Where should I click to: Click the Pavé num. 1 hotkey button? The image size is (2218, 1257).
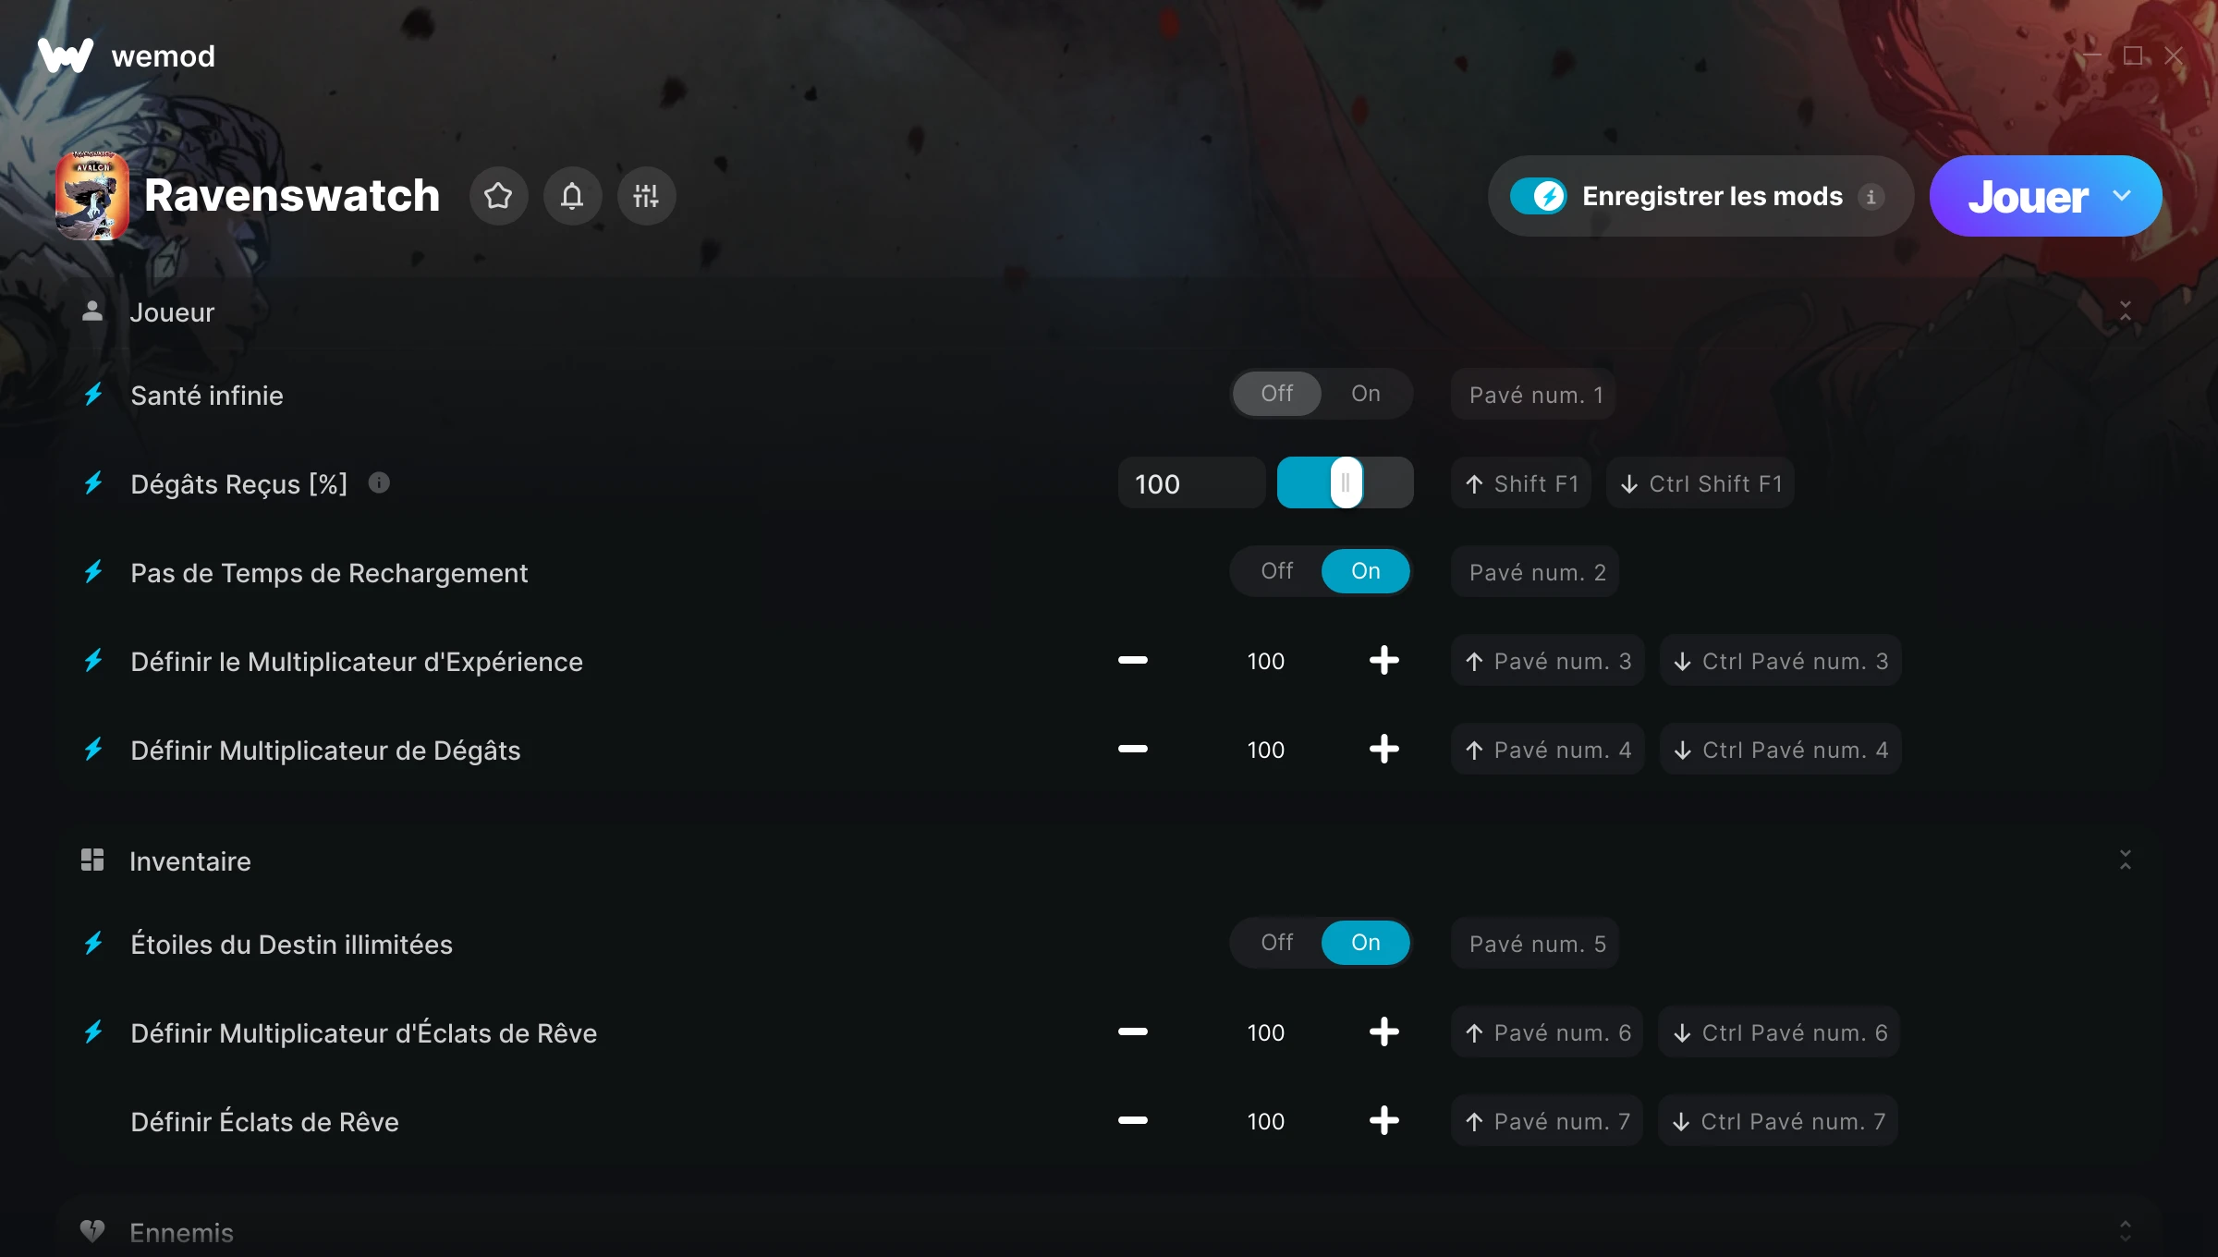click(1534, 395)
